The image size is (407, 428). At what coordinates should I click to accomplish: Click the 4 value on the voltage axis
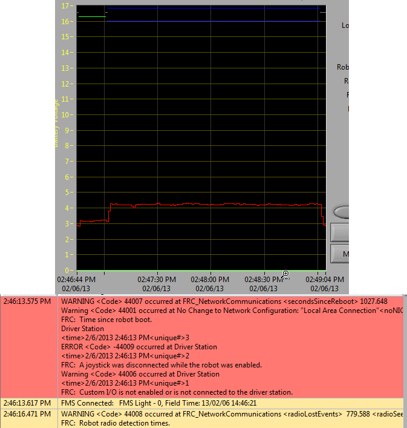(67, 208)
